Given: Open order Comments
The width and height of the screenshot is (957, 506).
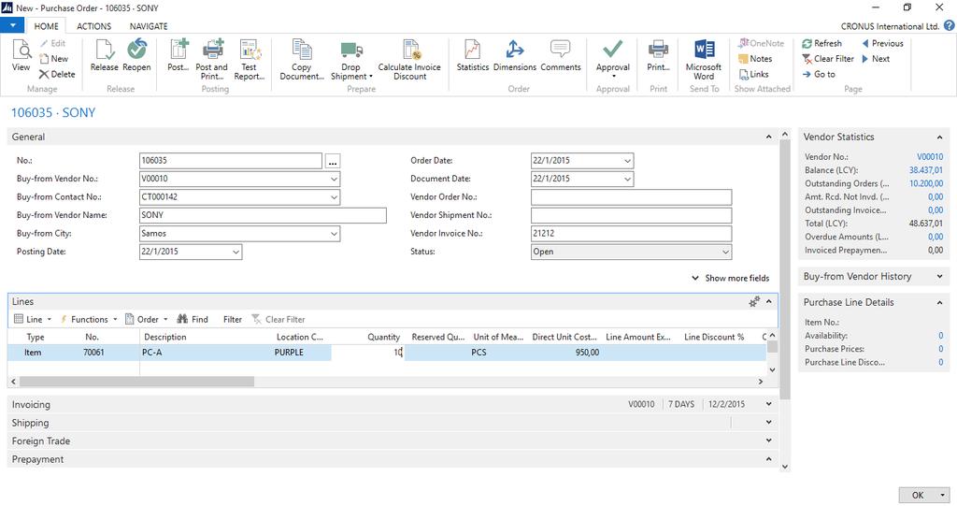Looking at the screenshot, I should pyautogui.click(x=561, y=55).
